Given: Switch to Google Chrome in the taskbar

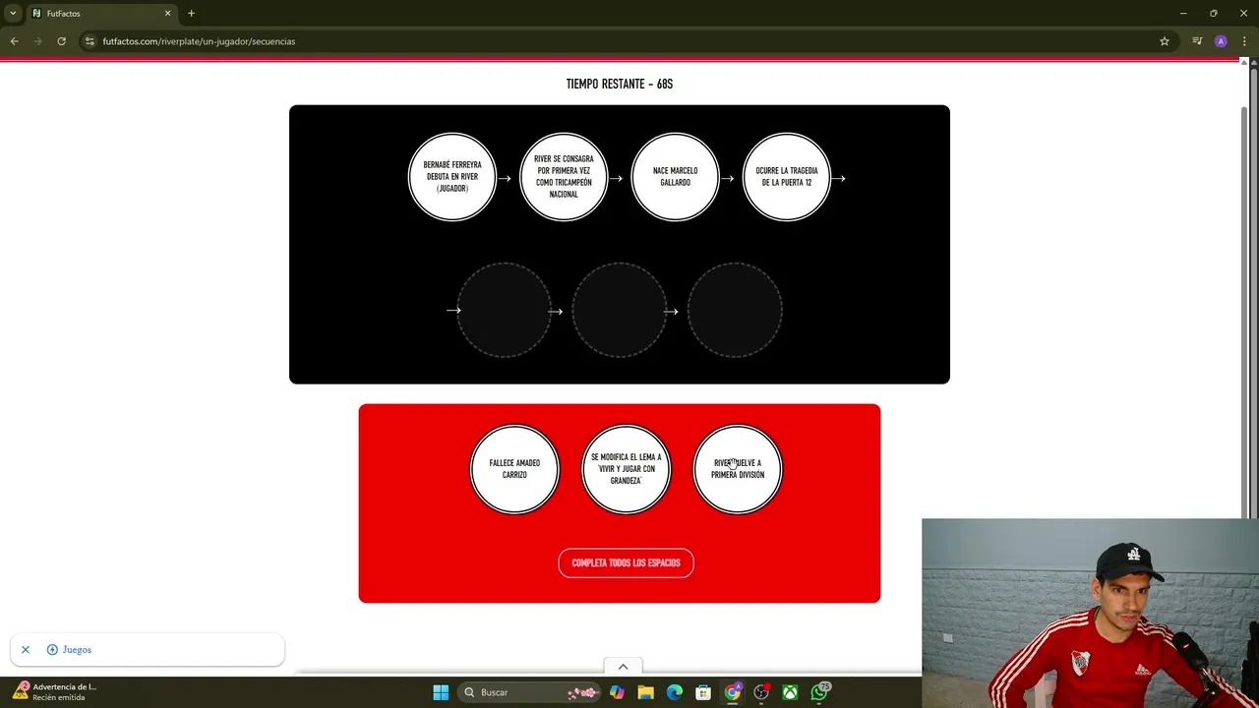Looking at the screenshot, I should click(x=733, y=692).
